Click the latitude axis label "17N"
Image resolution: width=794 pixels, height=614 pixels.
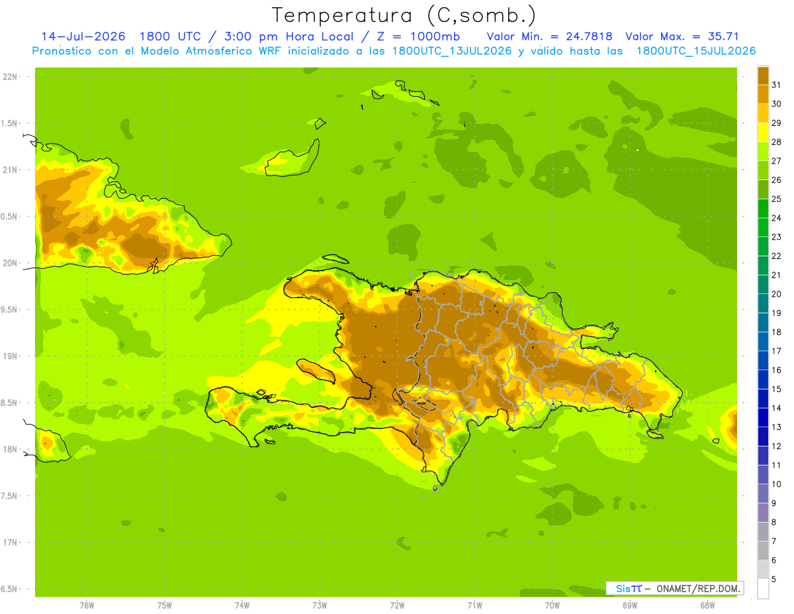(x=9, y=542)
